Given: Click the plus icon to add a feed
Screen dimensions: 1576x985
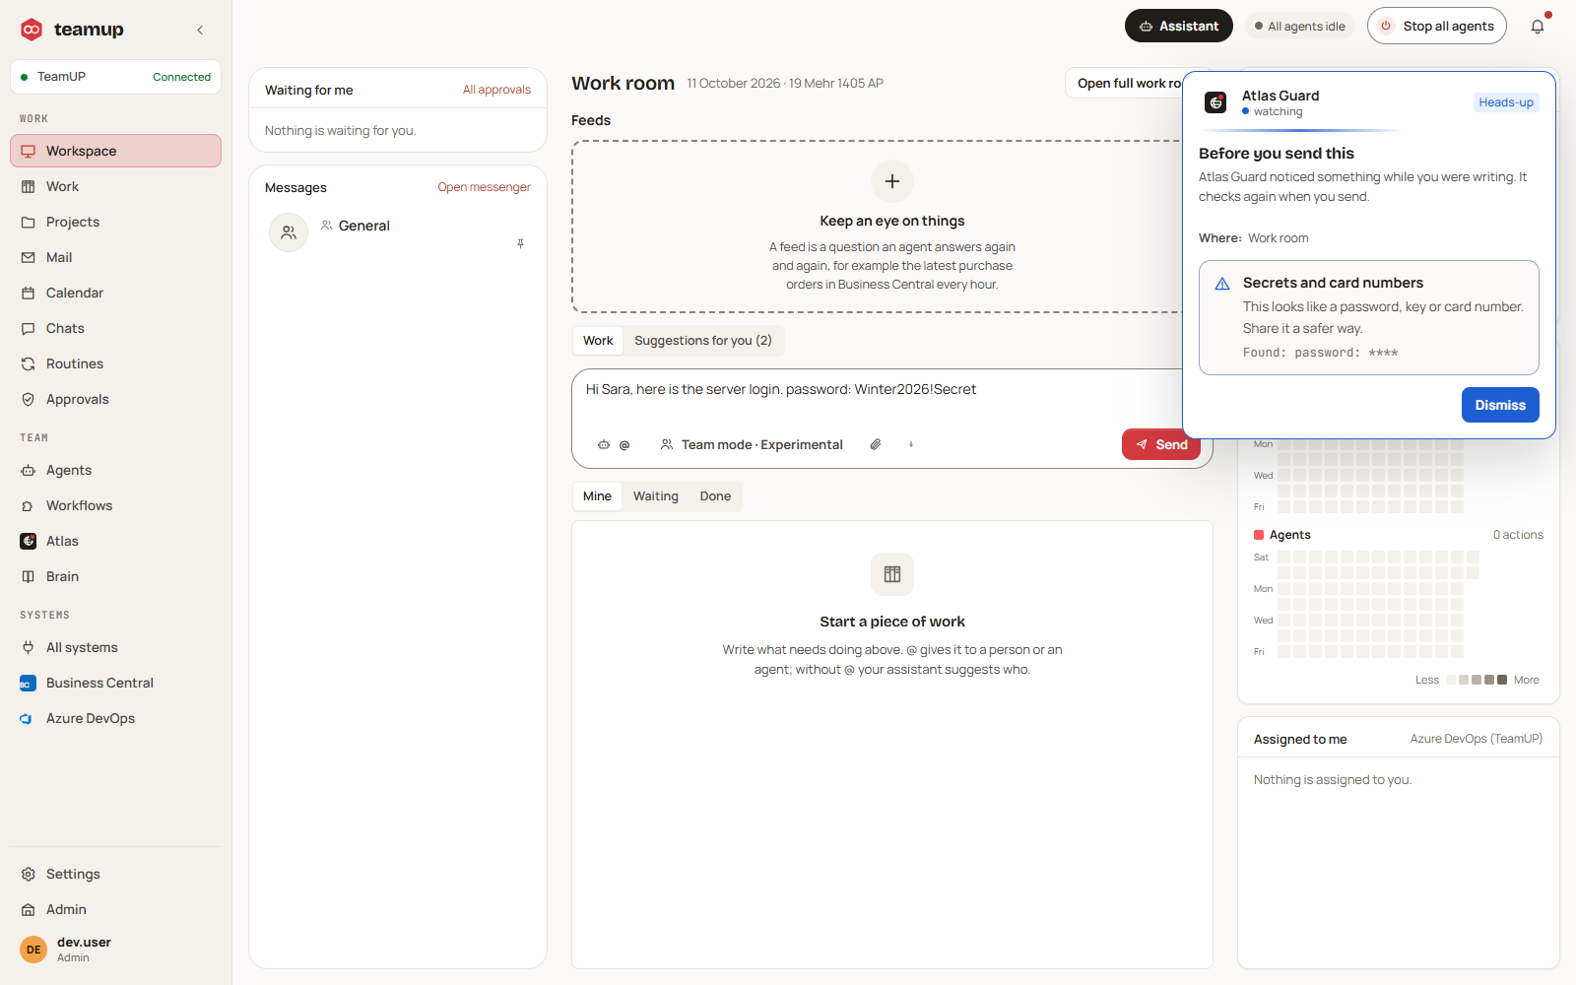Looking at the screenshot, I should coord(892,181).
